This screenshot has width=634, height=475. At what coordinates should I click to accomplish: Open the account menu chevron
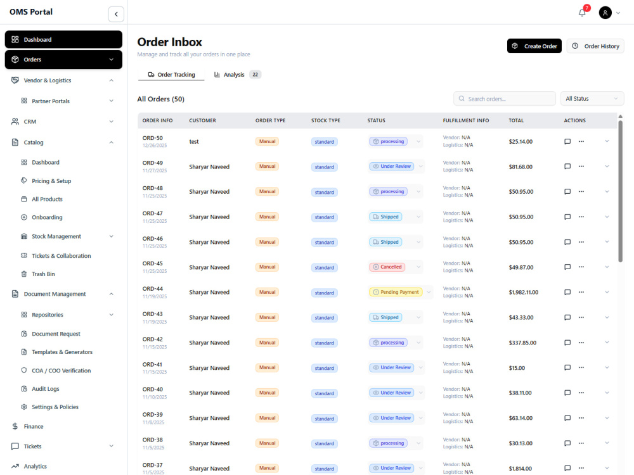(618, 13)
